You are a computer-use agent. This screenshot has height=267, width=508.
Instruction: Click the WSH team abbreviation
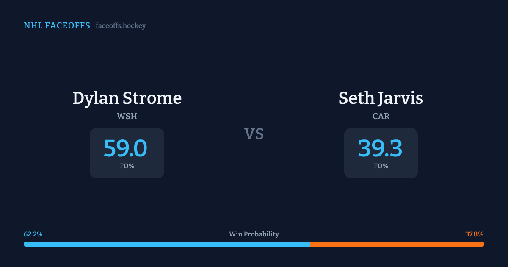tap(127, 116)
